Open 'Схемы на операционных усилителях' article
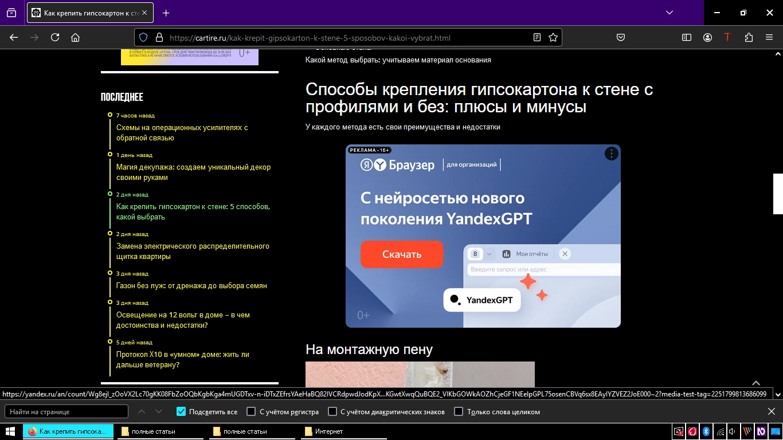This screenshot has width=783, height=440. coord(182,133)
